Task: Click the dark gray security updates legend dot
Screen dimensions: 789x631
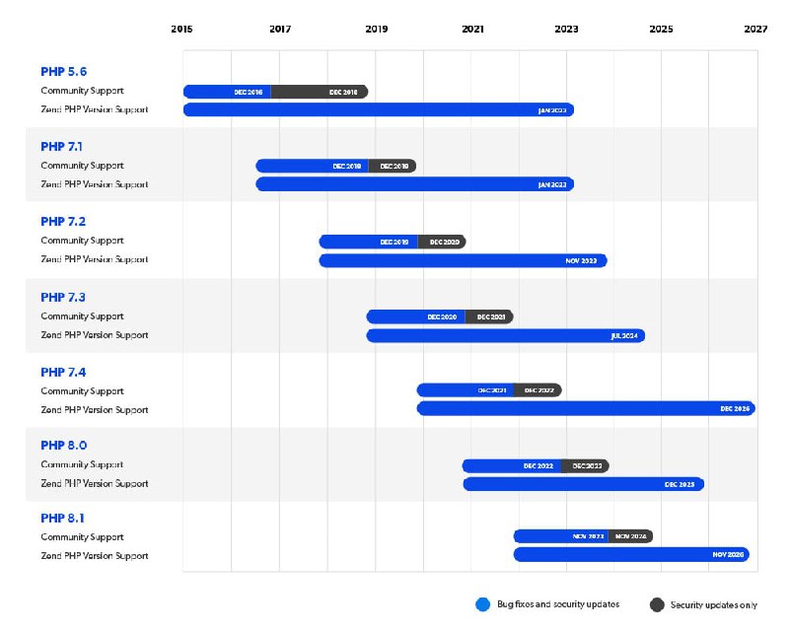Action: click(657, 604)
